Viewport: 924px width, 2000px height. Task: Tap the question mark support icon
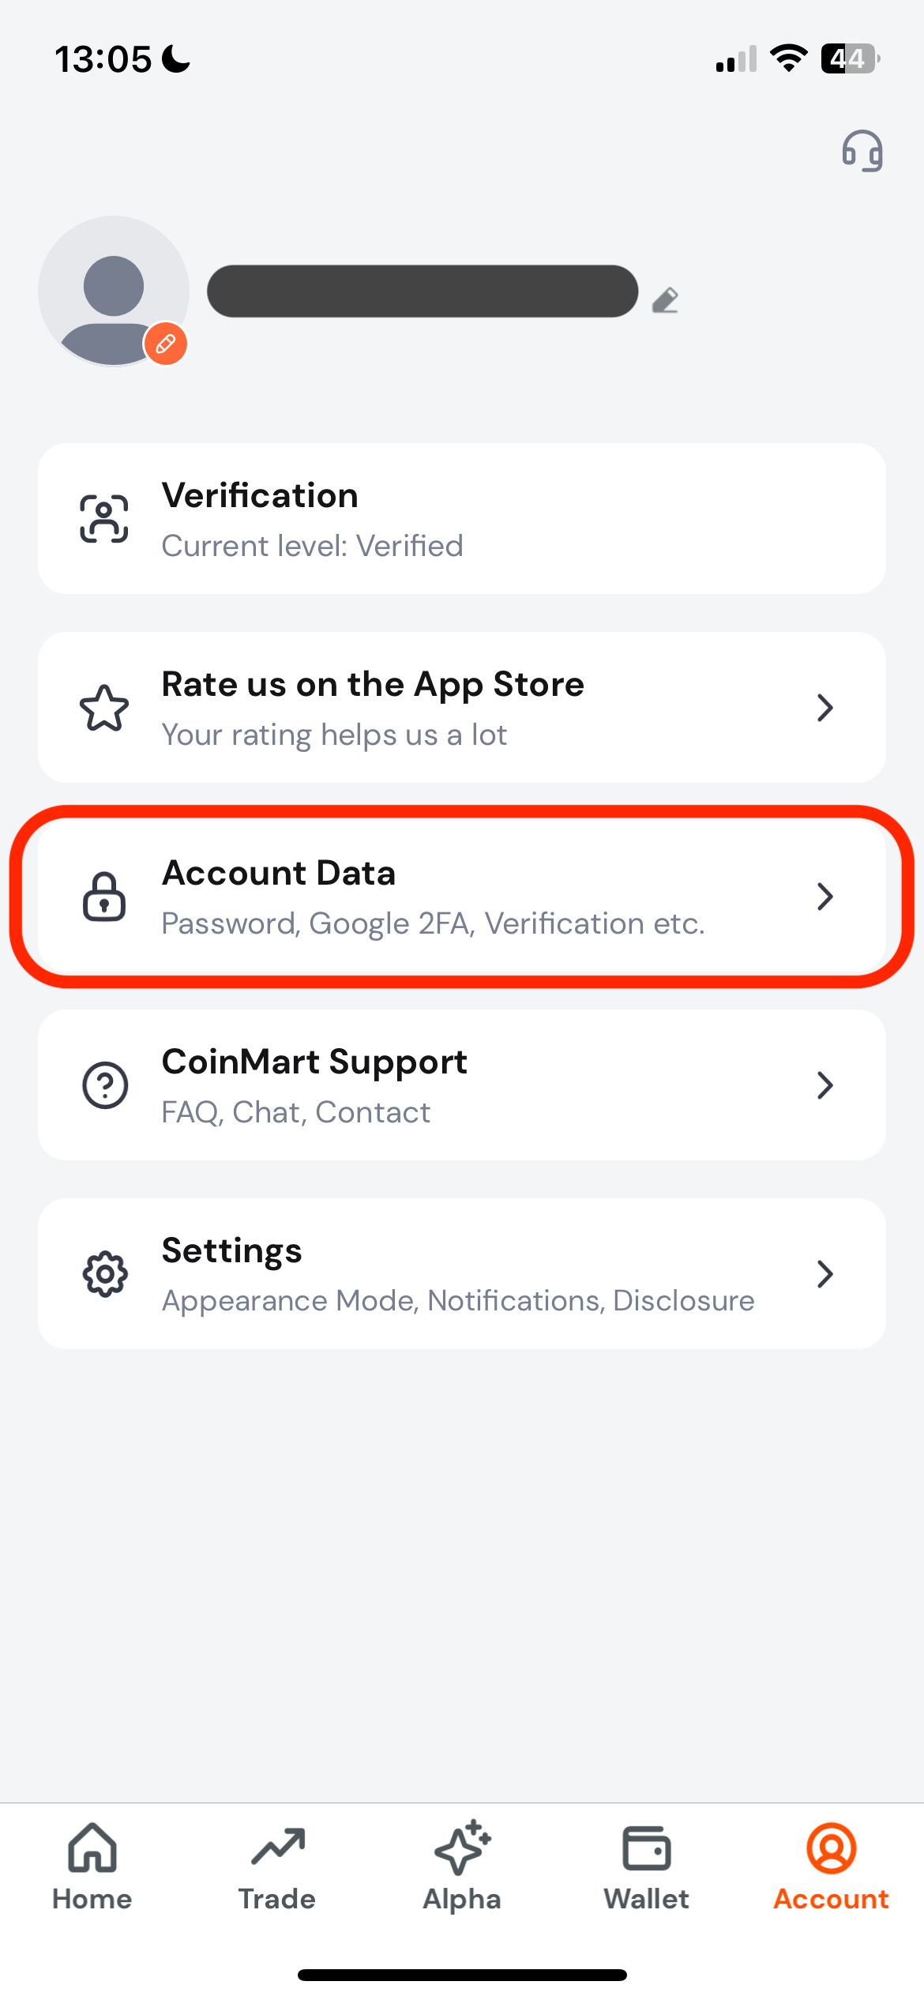pos(105,1085)
